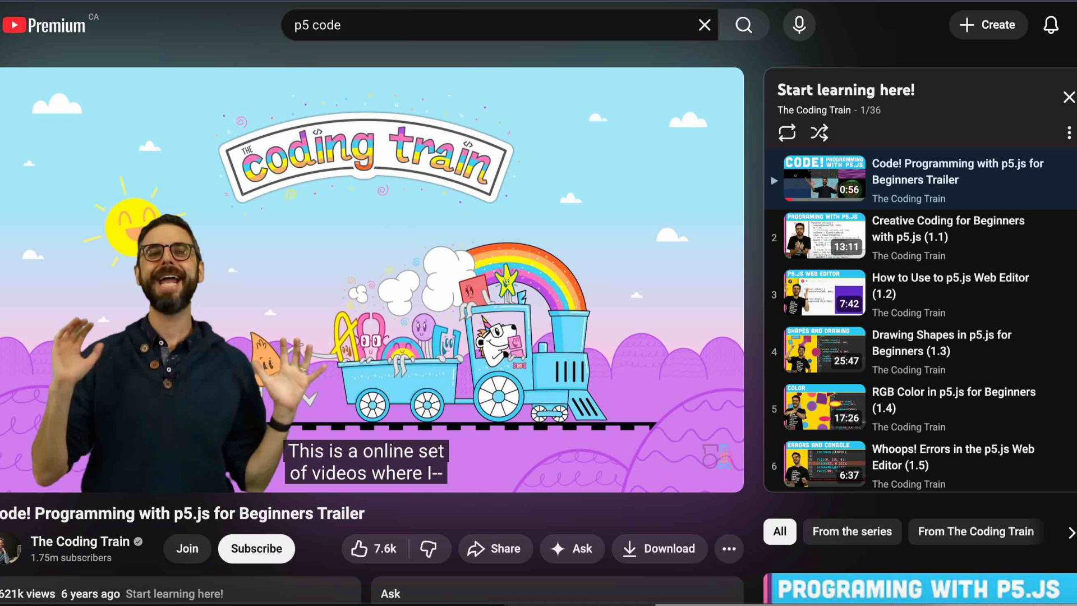The width and height of the screenshot is (1077, 606).
Task: Open YouTube Premium home logo
Action: tap(45, 25)
